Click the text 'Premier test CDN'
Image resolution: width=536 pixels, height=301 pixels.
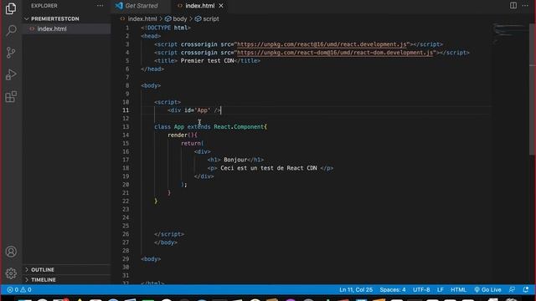[x=207, y=61]
